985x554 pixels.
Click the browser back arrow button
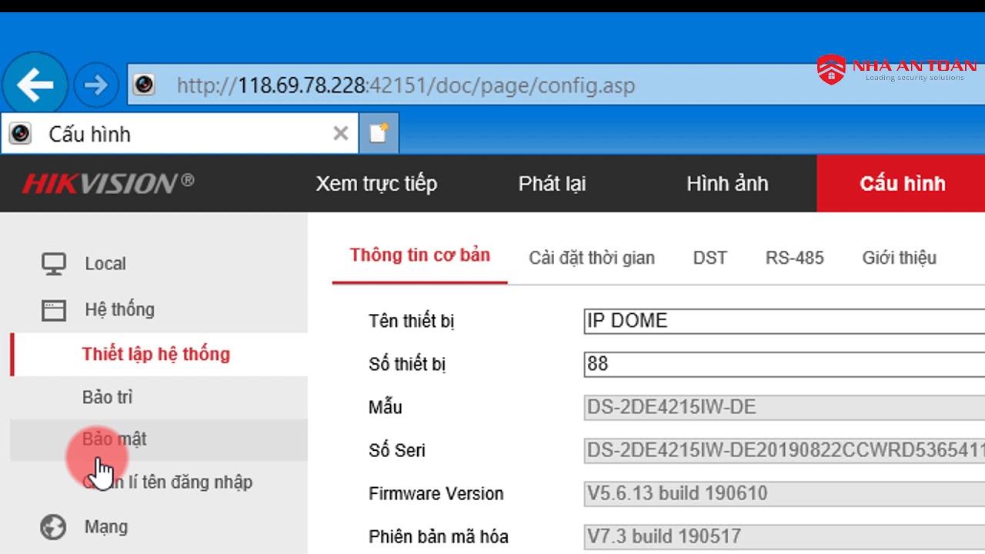pos(35,85)
